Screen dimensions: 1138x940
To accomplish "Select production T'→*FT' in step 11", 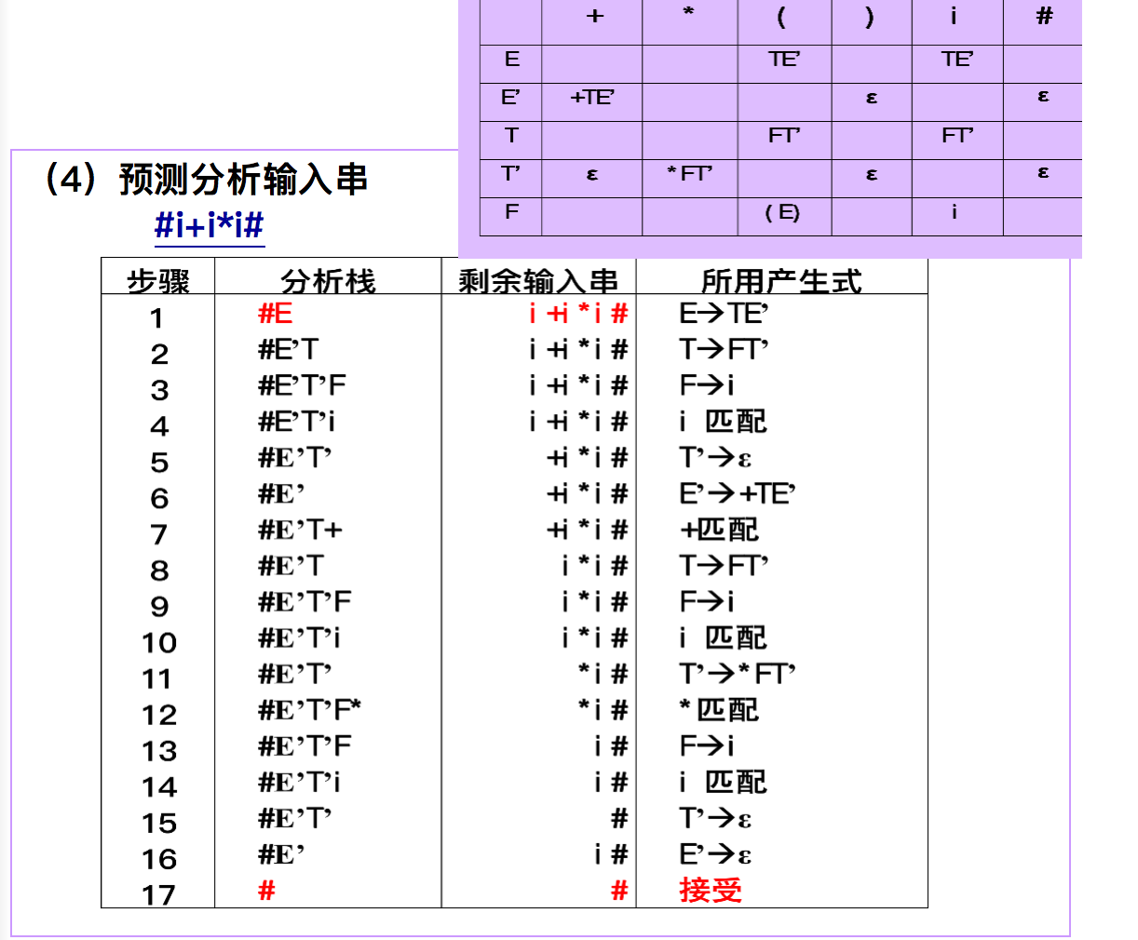I will click(x=737, y=674).
